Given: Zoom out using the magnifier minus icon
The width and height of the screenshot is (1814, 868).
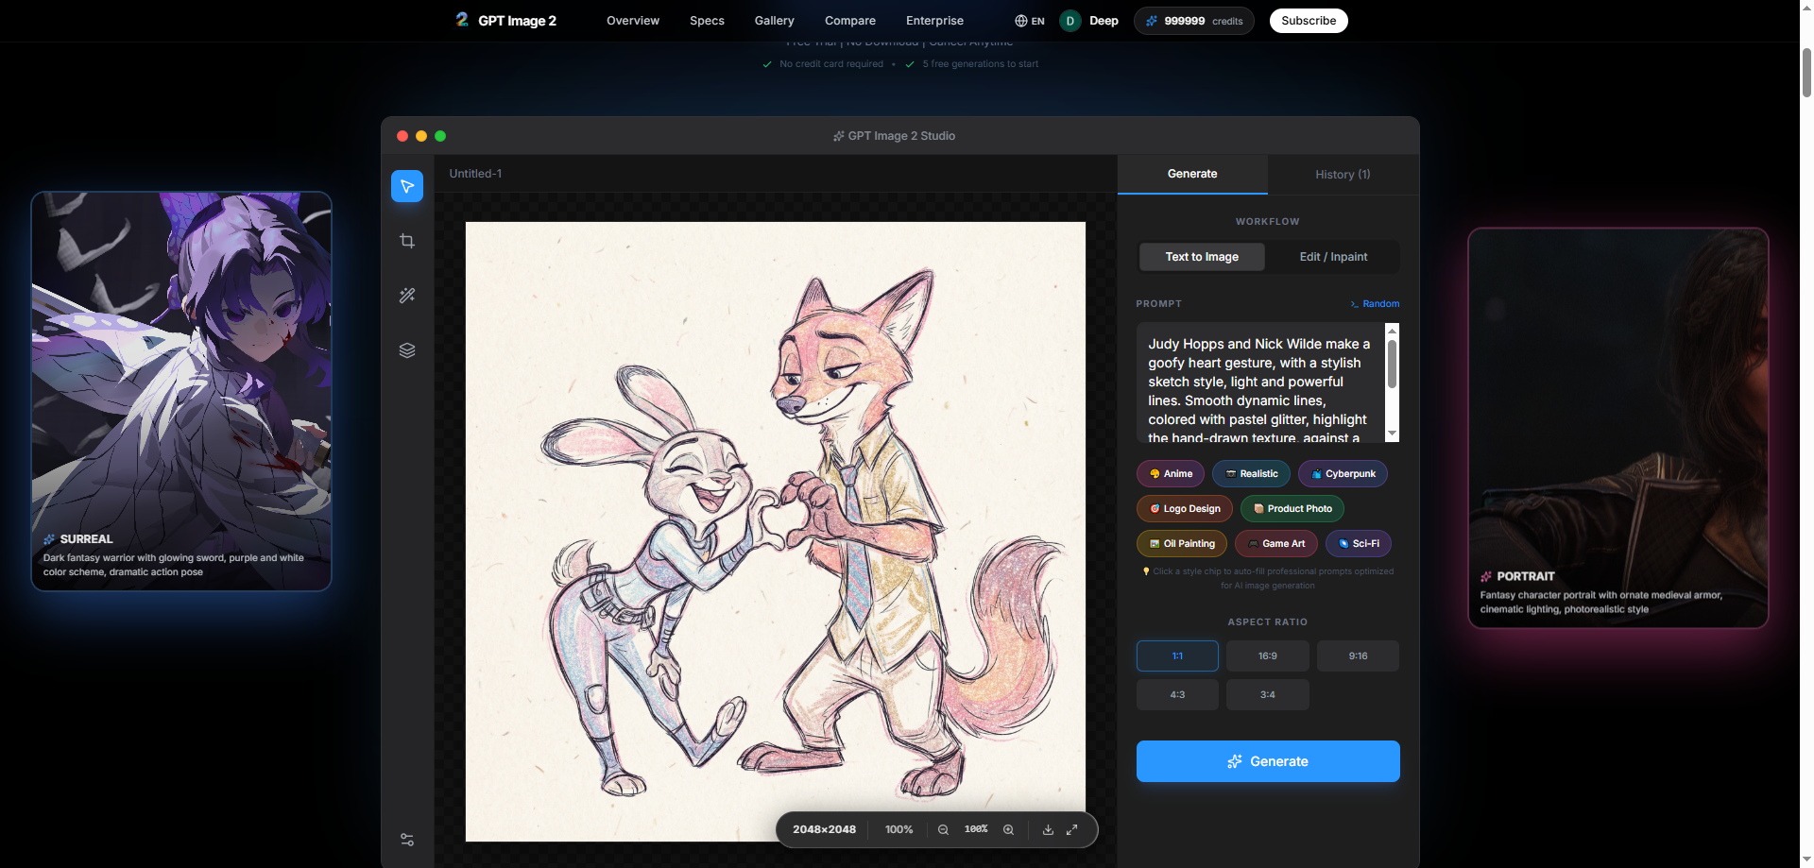Looking at the screenshot, I should click(943, 829).
